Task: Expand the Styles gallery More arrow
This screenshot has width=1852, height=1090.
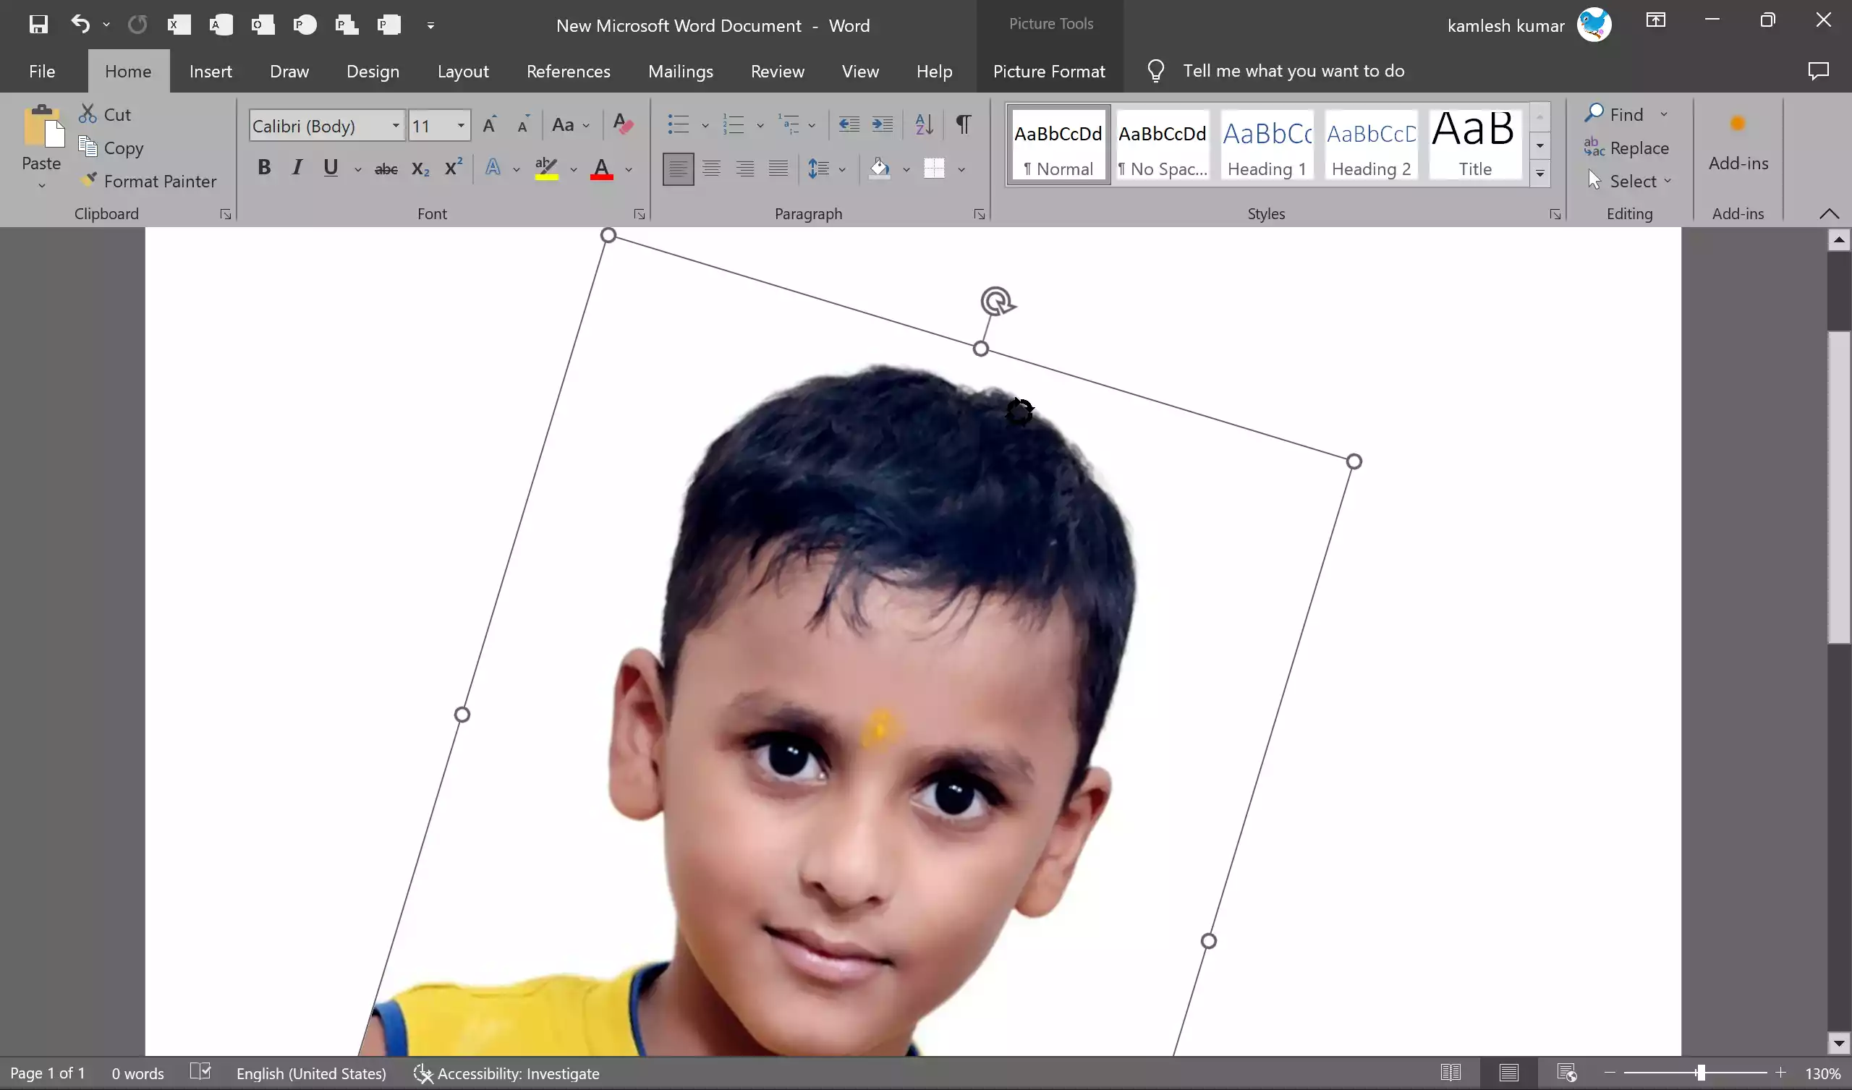Action: (x=1539, y=174)
